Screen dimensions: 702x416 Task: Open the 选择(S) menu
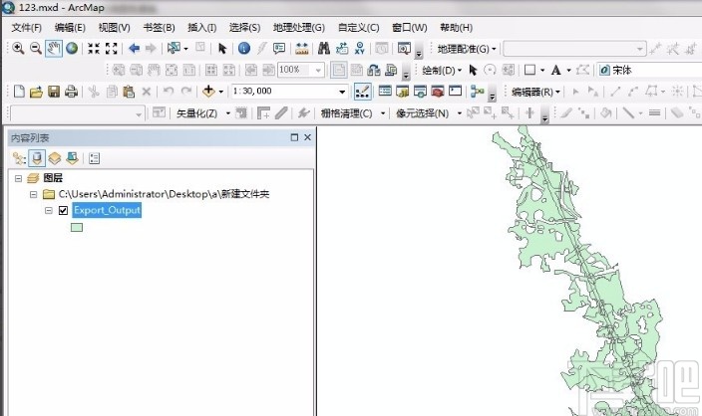point(244,28)
